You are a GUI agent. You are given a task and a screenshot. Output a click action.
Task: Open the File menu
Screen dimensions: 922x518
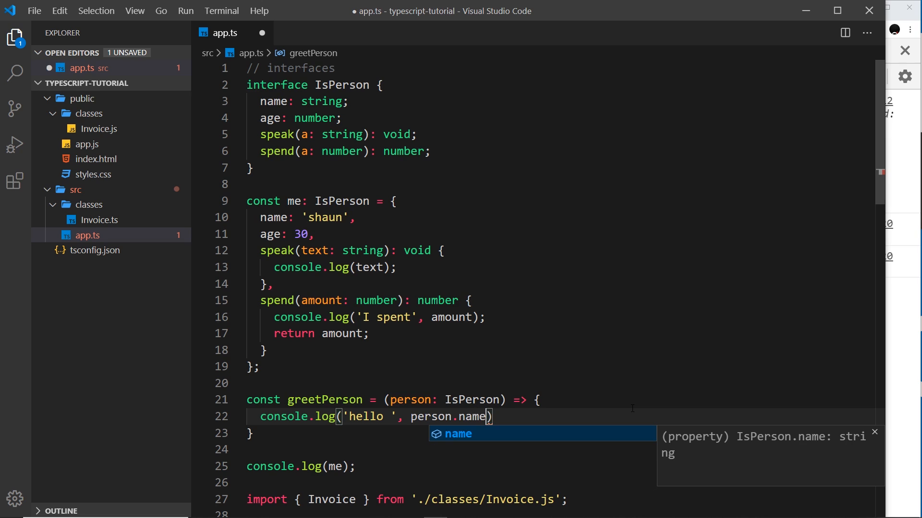tap(34, 11)
